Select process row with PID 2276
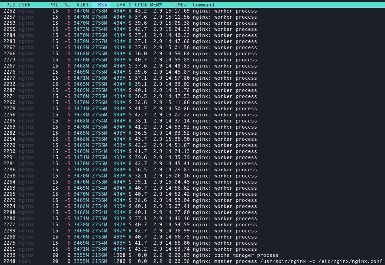385x265 pixels. pyautogui.click(x=192, y=72)
